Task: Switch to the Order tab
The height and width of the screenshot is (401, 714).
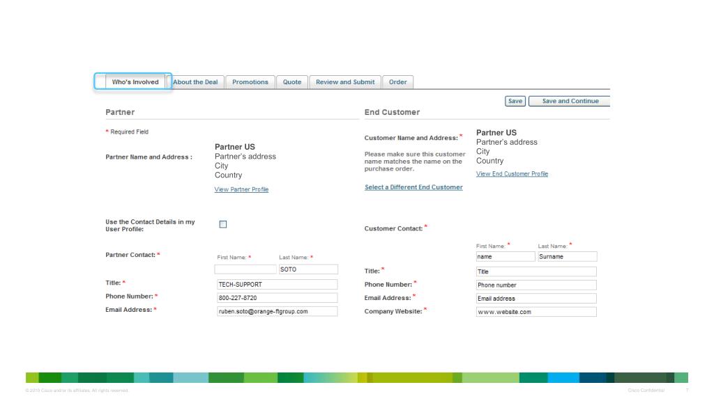Action: [397, 82]
